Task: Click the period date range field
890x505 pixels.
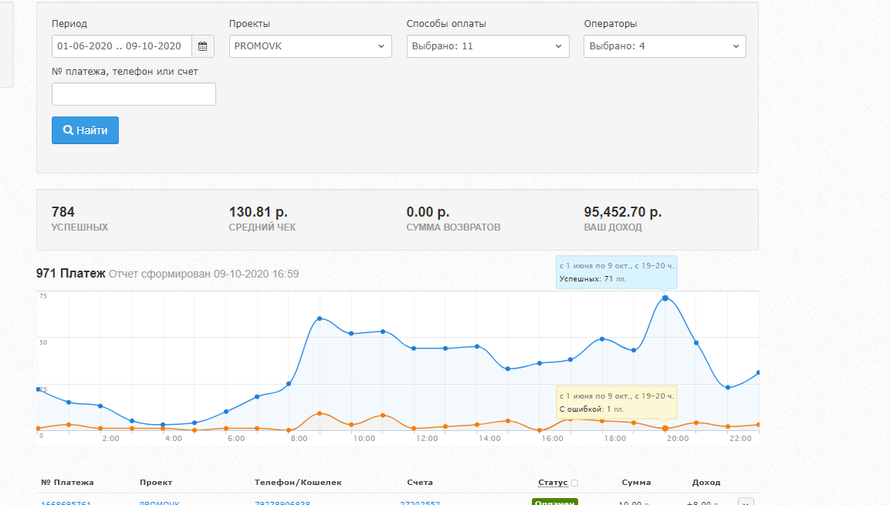Action: pos(121,46)
